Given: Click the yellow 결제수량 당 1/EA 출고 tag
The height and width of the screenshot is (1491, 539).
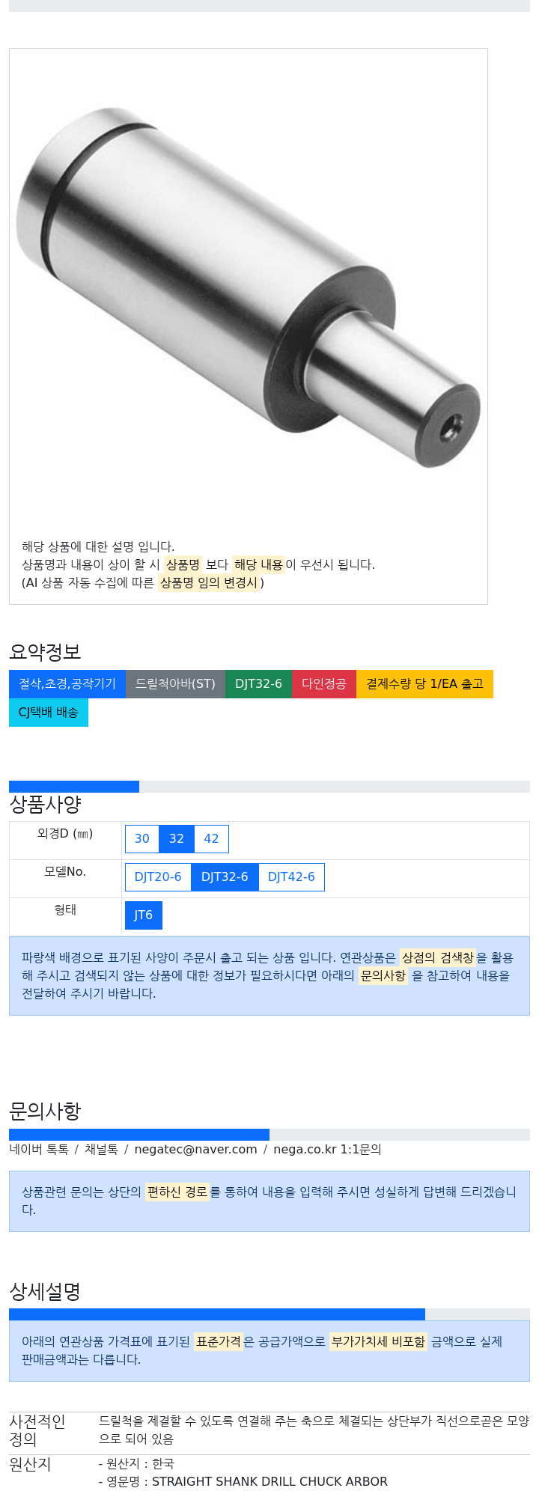Looking at the screenshot, I should coord(424,684).
